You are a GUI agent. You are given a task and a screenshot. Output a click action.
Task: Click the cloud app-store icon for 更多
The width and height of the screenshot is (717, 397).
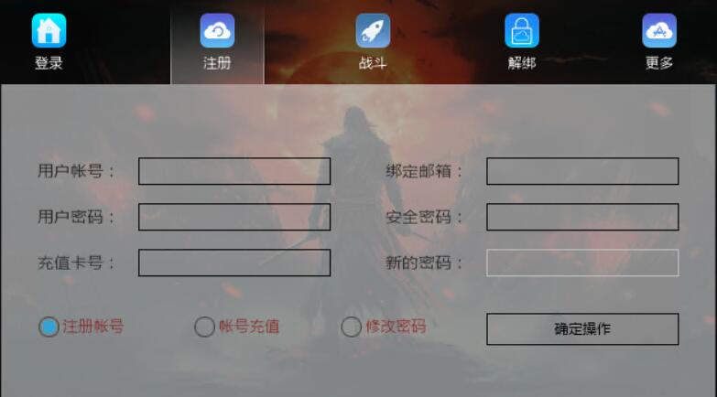tap(659, 30)
